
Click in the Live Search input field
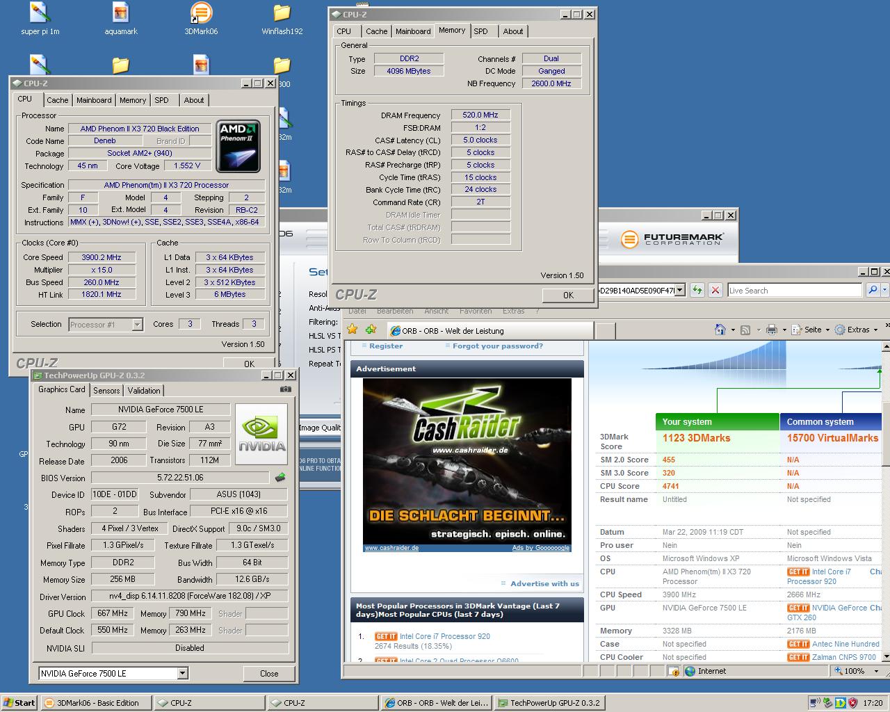(x=794, y=290)
